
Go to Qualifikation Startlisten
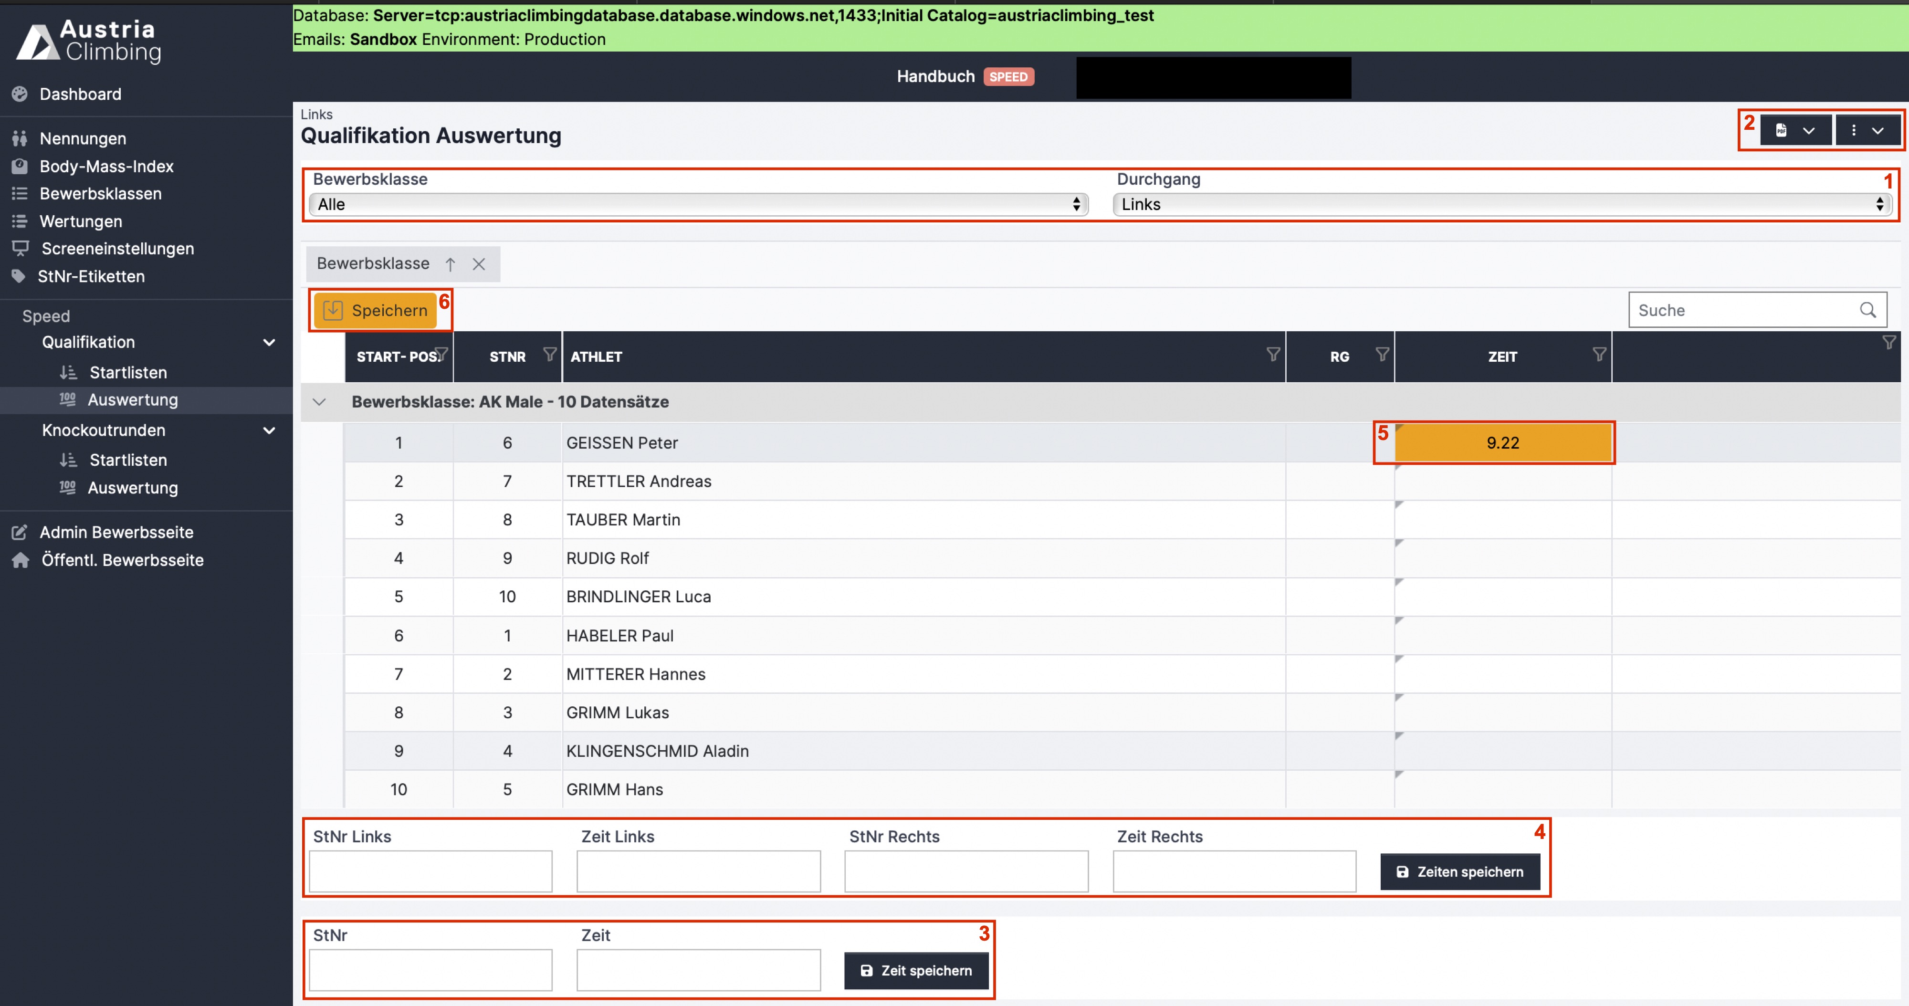[x=127, y=372]
